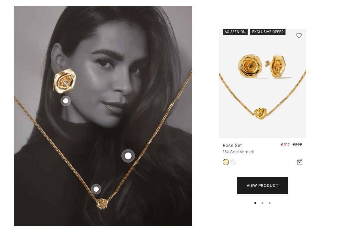Click the crossed-out €328 price
Screen dimensions: 358x236
point(297,145)
